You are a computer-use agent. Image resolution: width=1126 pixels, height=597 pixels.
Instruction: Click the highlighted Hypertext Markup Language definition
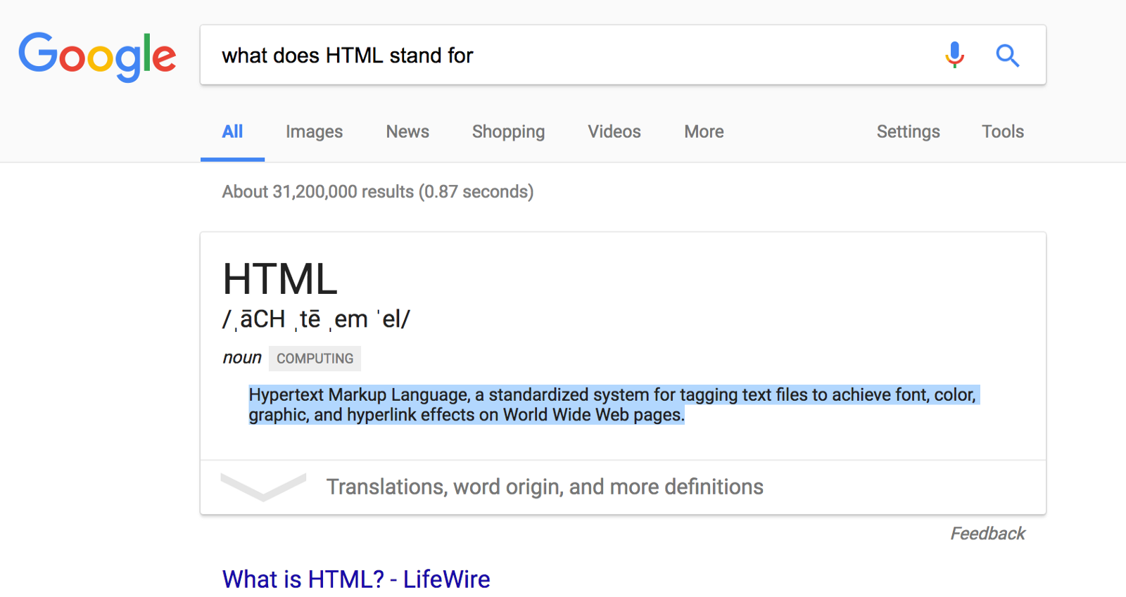[x=612, y=405]
